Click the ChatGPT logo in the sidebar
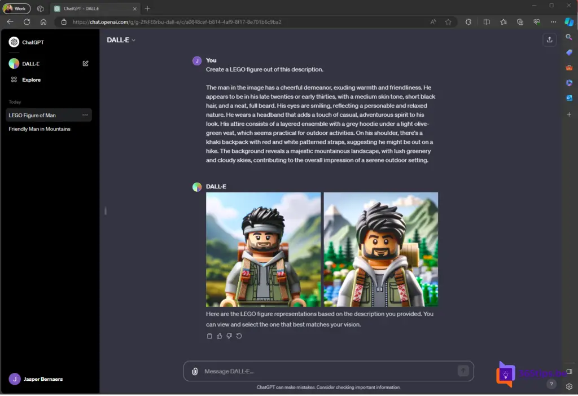Screen dimensions: 578x396 tap(14, 42)
